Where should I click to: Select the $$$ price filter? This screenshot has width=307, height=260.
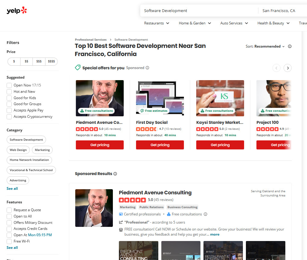point(39,61)
